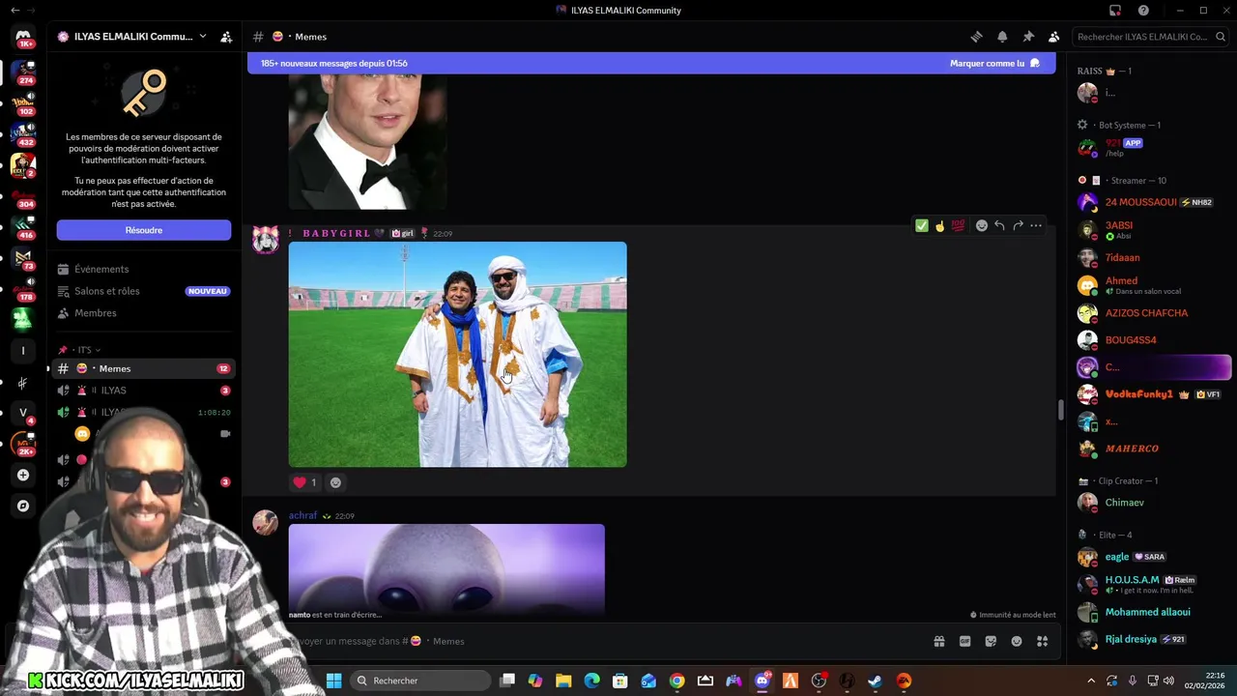
Task: Forward the message with forward arrow
Action: (x=1018, y=225)
